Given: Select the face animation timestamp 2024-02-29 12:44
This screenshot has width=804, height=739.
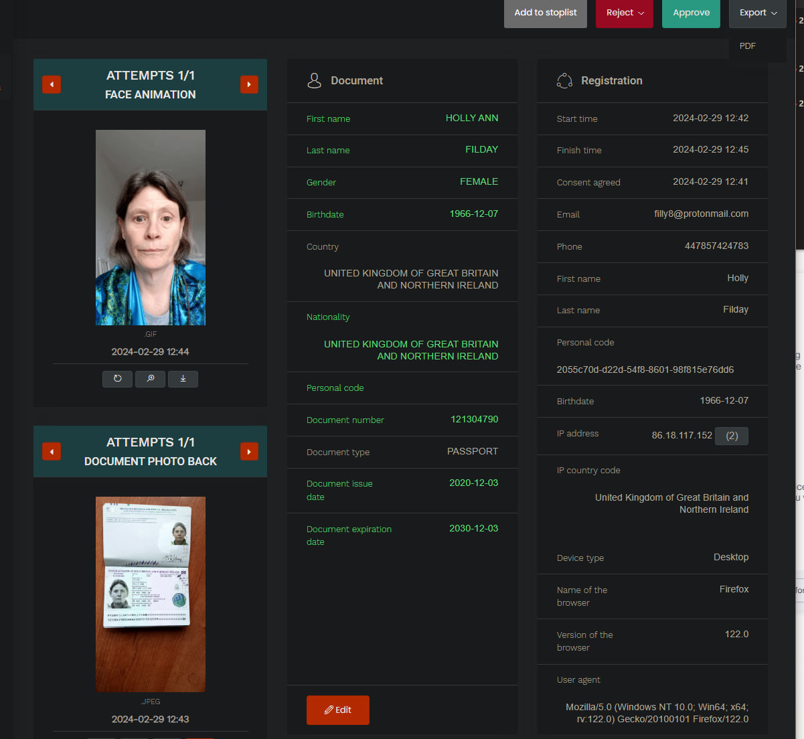Looking at the screenshot, I should pos(151,351).
